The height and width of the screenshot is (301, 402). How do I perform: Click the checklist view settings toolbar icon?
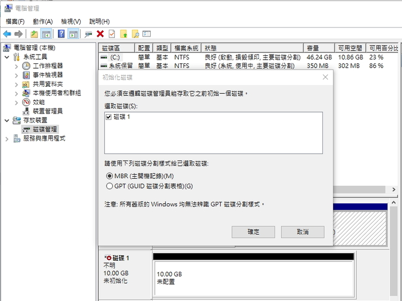coord(147,34)
